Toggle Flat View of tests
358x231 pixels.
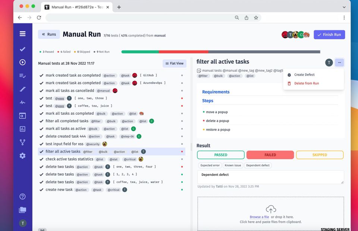click(175, 63)
